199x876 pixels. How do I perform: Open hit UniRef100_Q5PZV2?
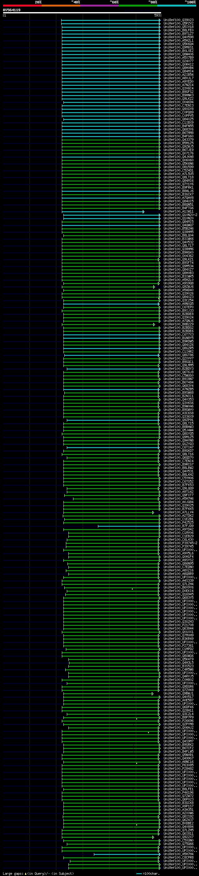[x=178, y=24]
